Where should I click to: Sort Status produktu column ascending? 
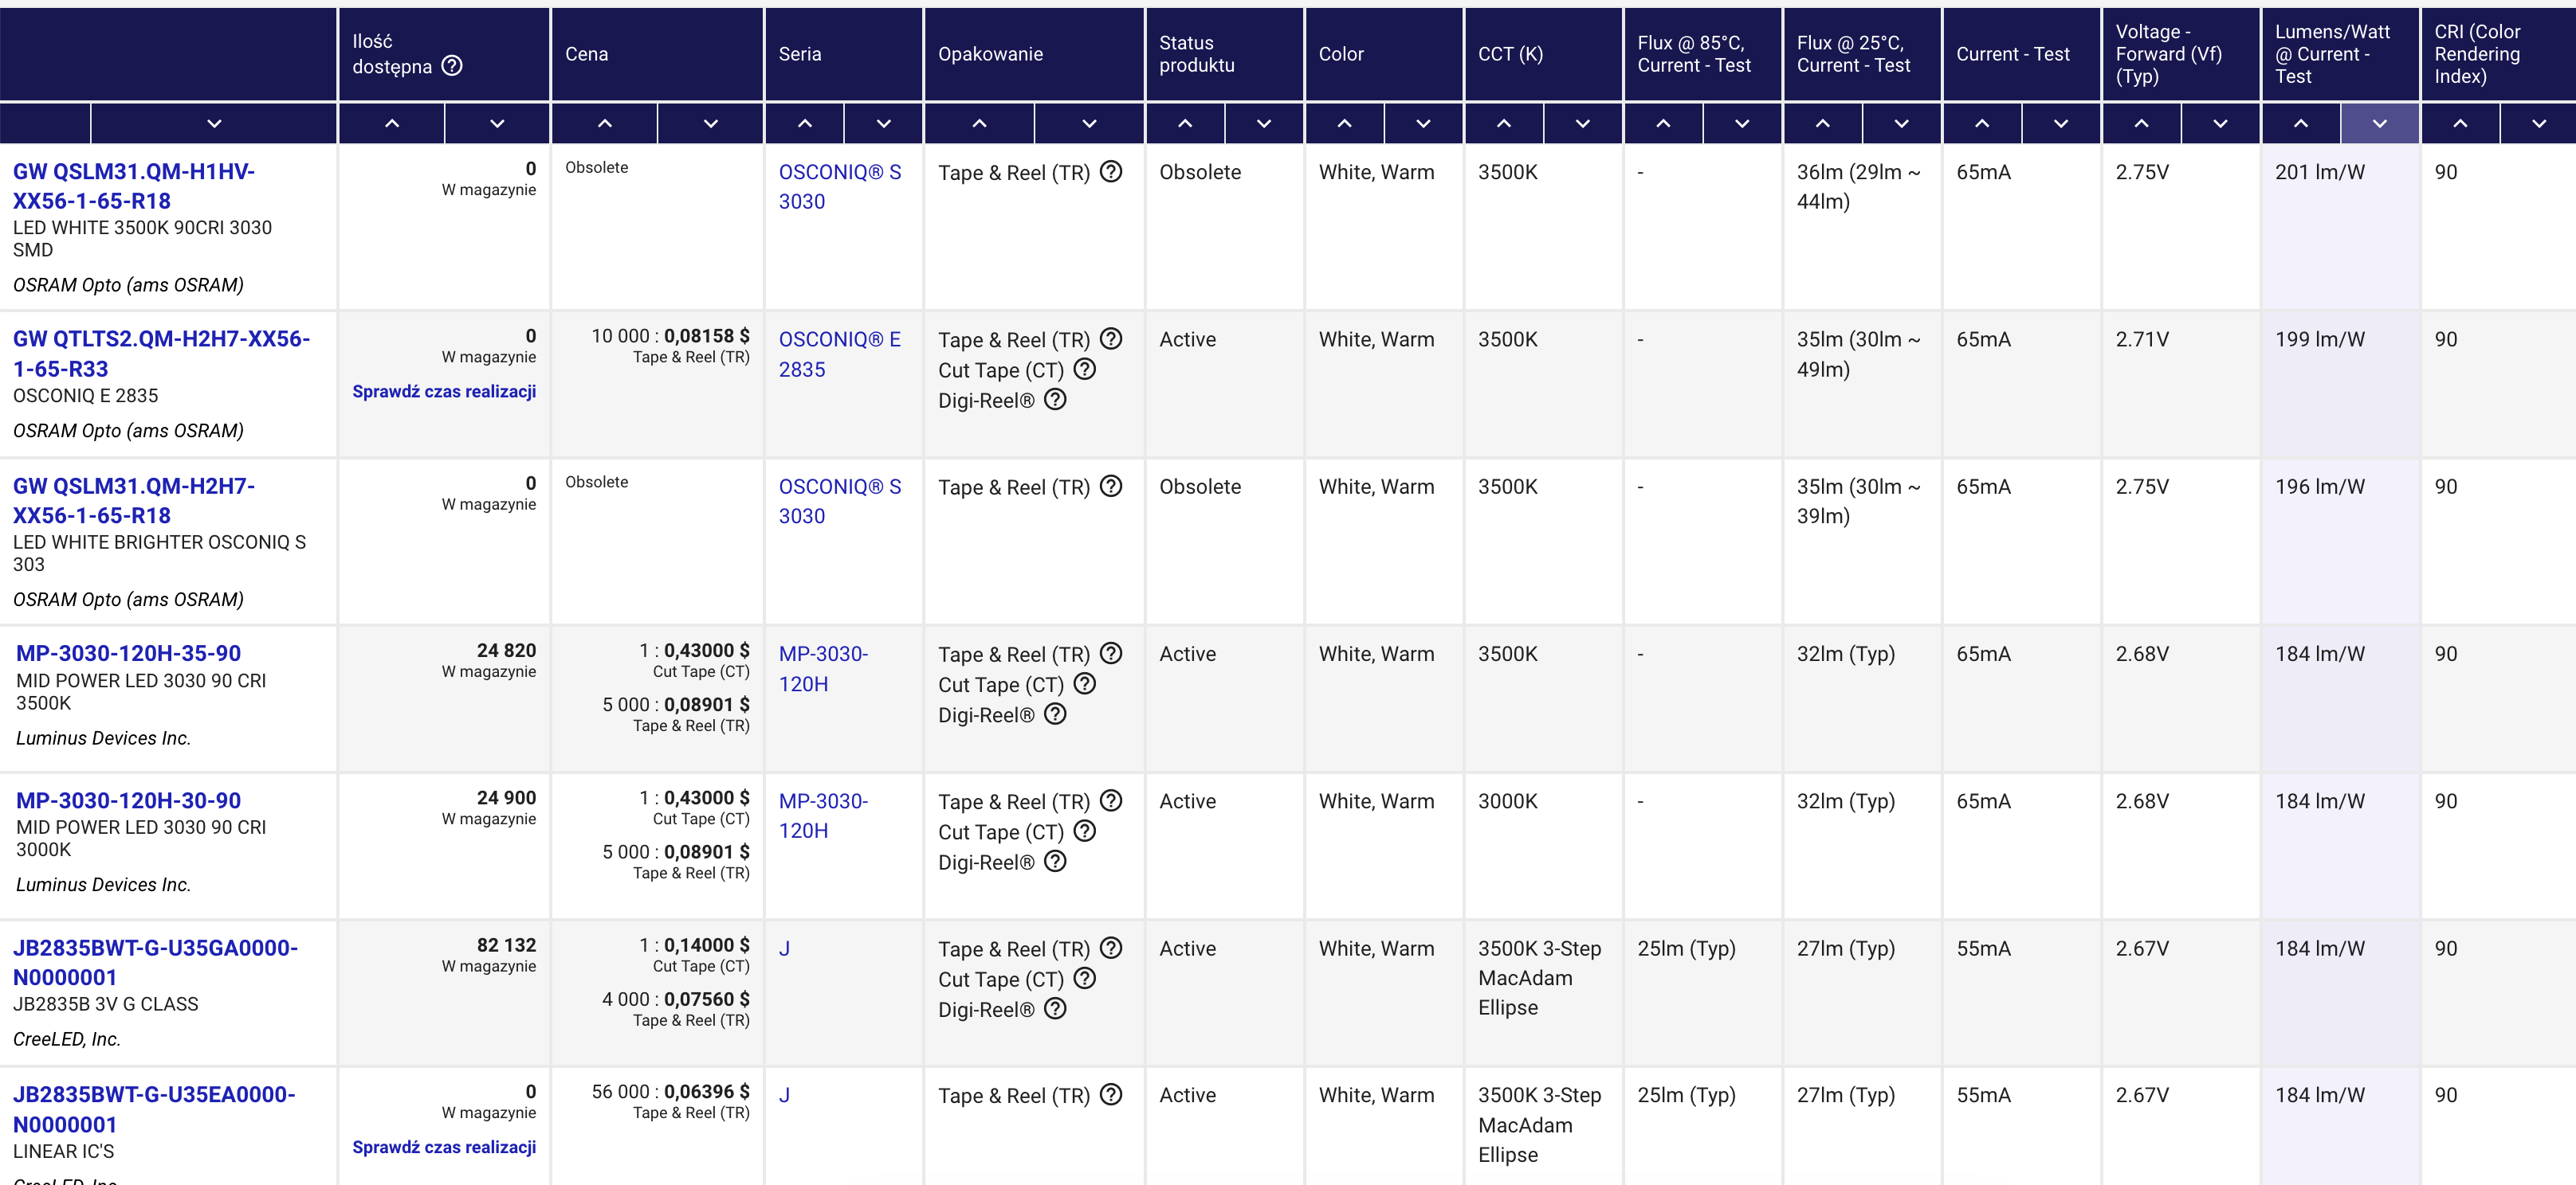(x=1185, y=124)
